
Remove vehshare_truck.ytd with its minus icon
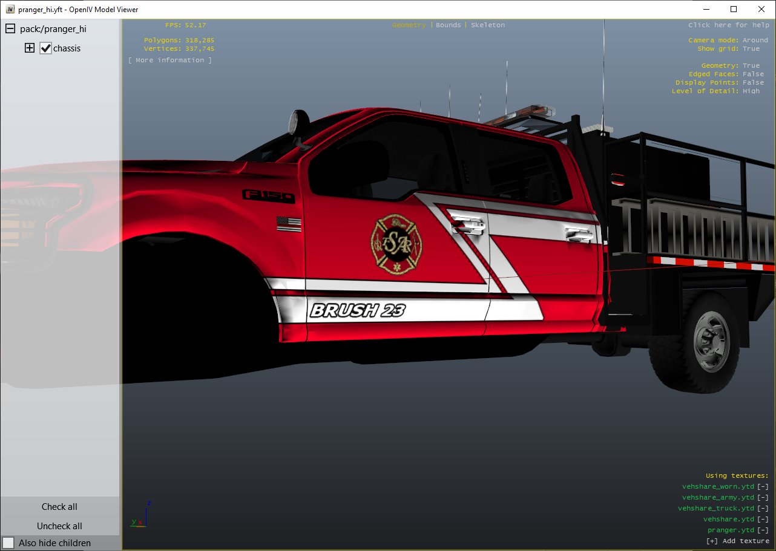tap(763, 508)
